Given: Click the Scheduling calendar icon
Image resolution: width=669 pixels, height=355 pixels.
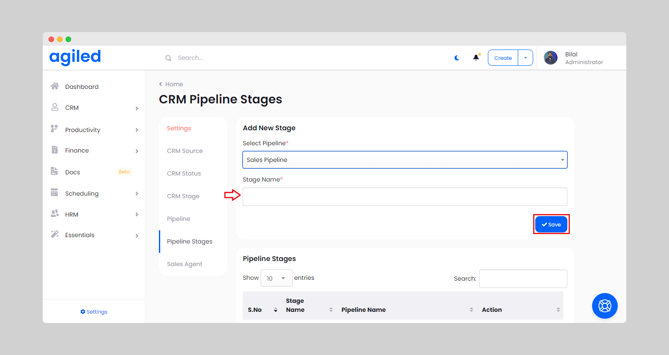Looking at the screenshot, I should pyautogui.click(x=54, y=193).
